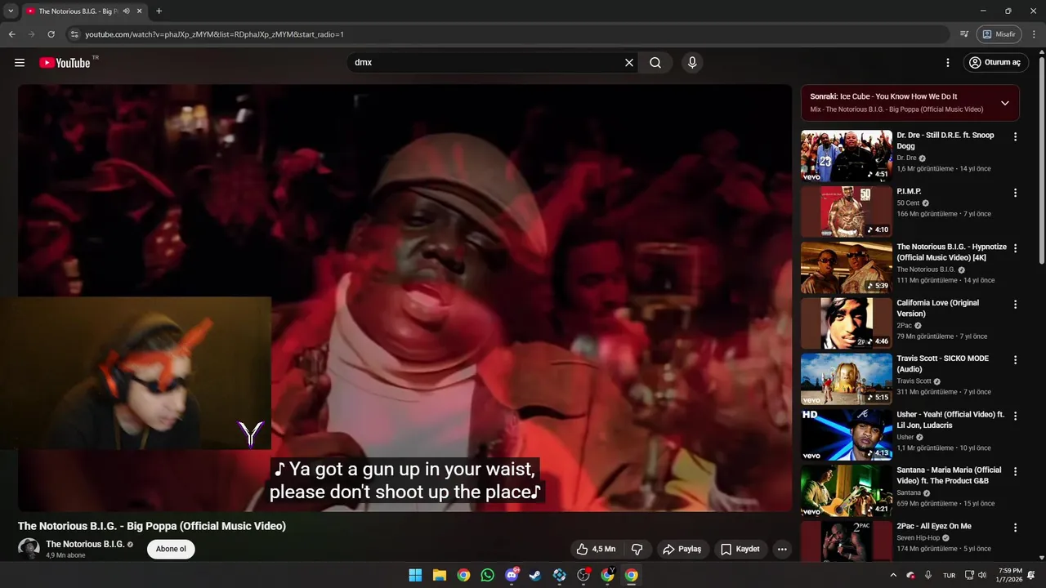
Task: Click the main video player to pause
Action: click(405, 298)
